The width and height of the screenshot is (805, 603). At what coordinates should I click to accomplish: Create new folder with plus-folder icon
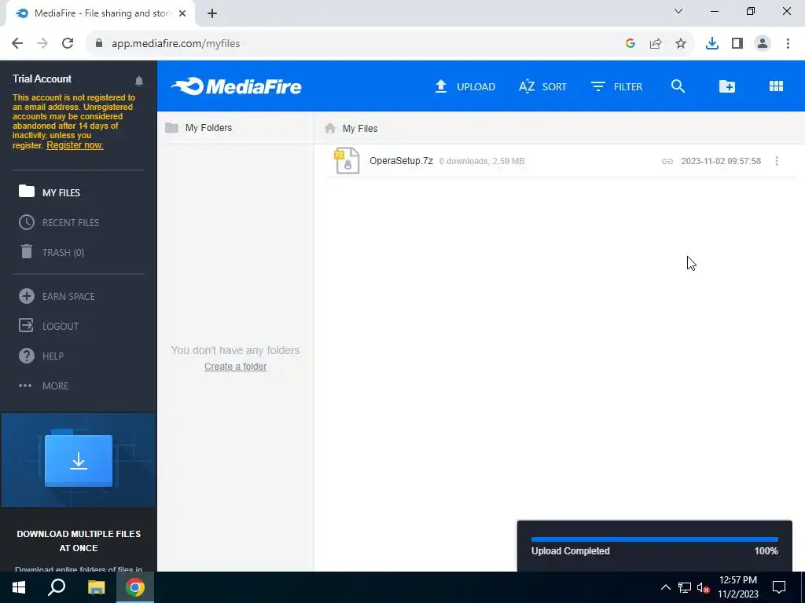pyautogui.click(x=727, y=86)
